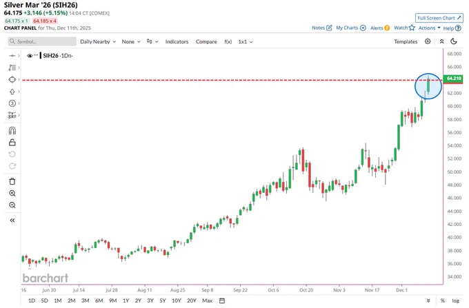Click the 64.210 price label
The width and height of the screenshot is (469, 308).
click(453, 79)
